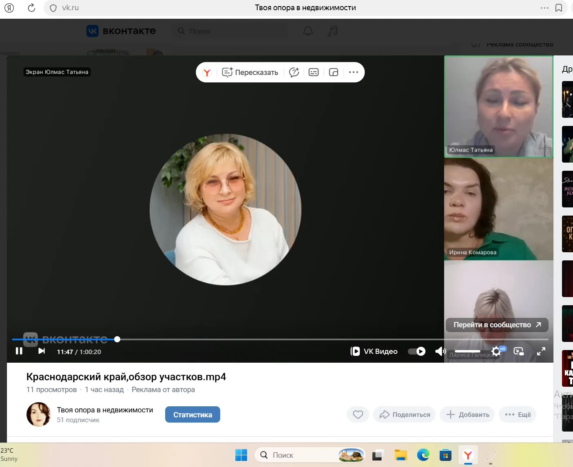This screenshot has width=573, height=467.
Task: Open Windows Start menu
Action: click(x=241, y=455)
